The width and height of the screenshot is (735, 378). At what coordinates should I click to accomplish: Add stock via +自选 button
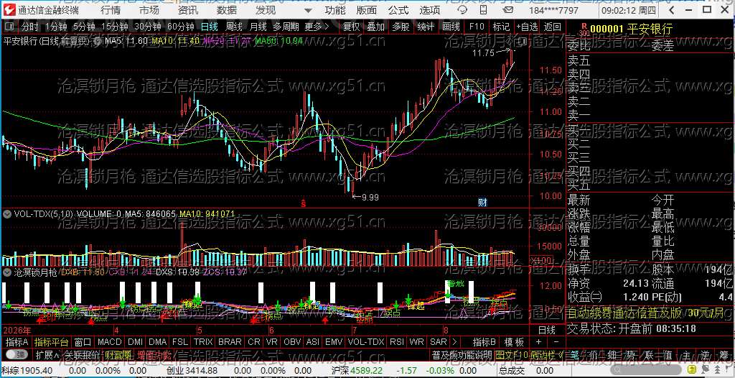528,27
